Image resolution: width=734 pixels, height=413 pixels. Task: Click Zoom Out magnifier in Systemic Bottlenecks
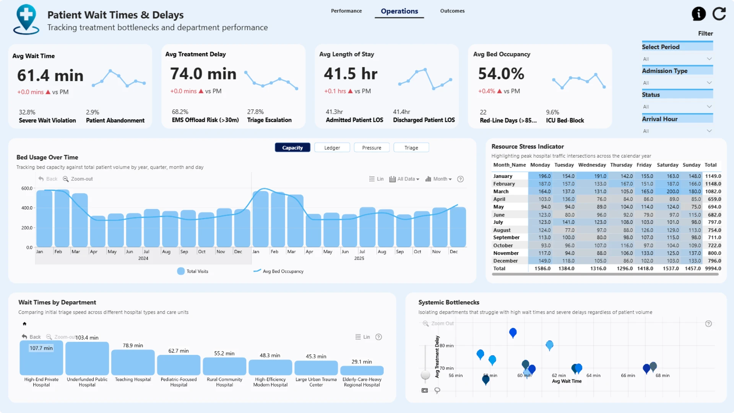point(425,324)
